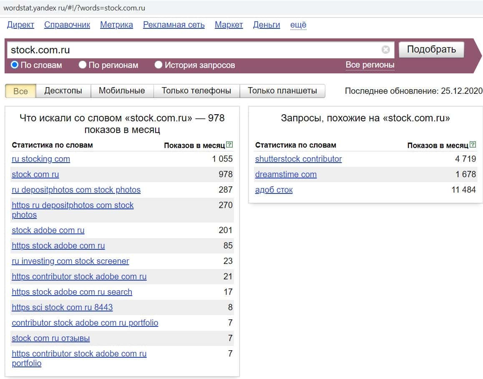Open the 'Все регионы' region selector
483x379 pixels.
(370, 65)
